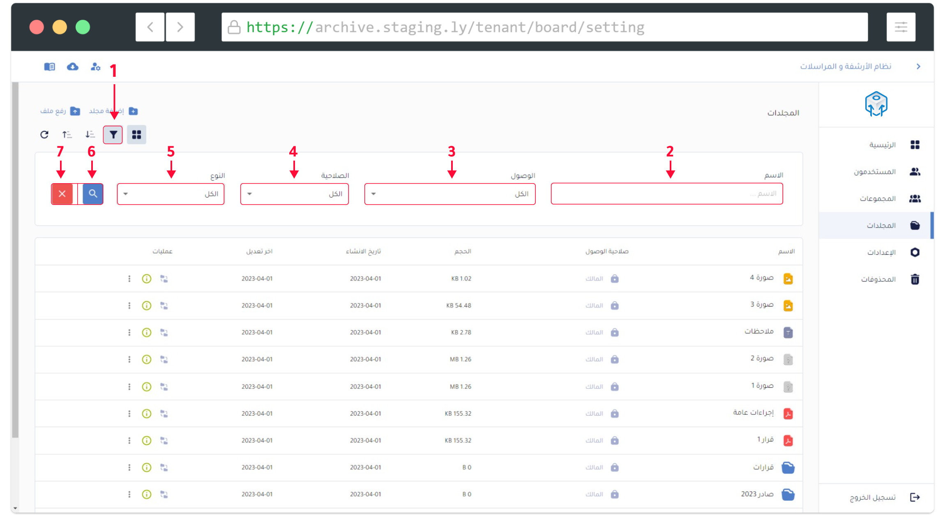Switch to grid view icon

[136, 135]
